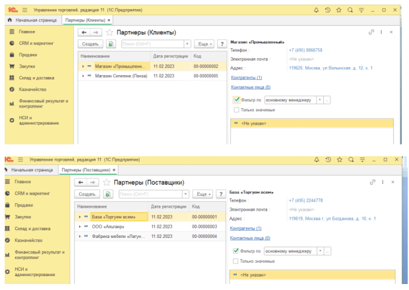Open Казначейство section in Поставщики window
409x290 pixels.
28,240
